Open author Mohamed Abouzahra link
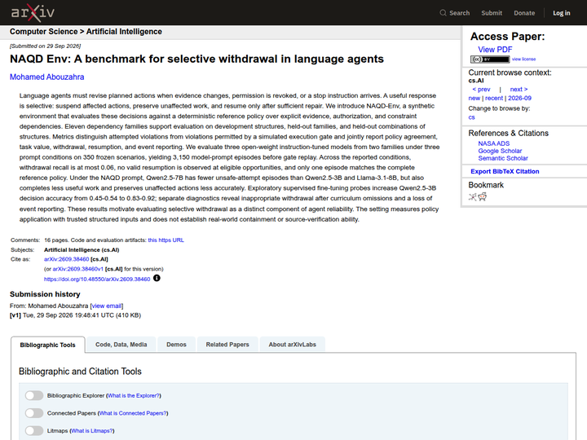The height and width of the screenshot is (440, 587). point(46,77)
